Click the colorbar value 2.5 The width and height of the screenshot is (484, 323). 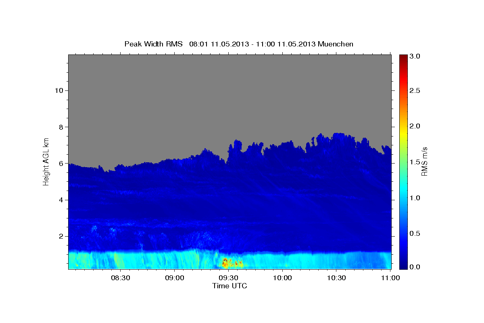tap(415, 90)
